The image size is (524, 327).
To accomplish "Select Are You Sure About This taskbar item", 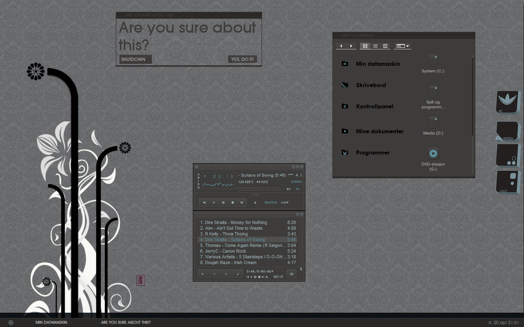I will [x=126, y=323].
